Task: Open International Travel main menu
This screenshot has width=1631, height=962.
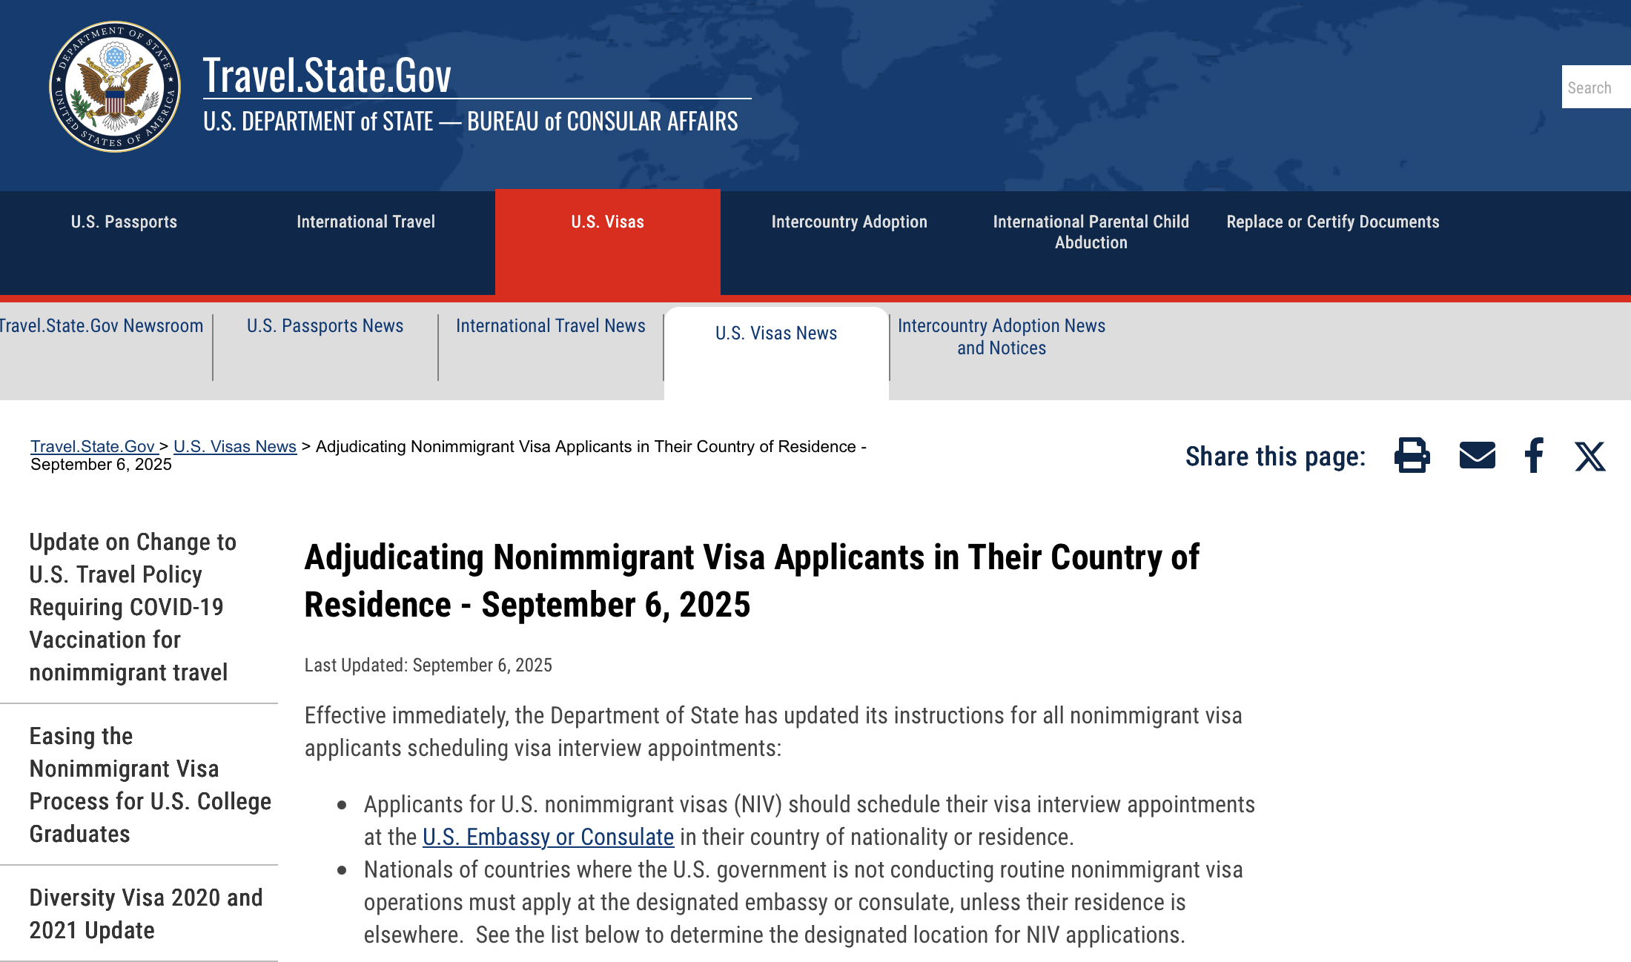Action: [365, 222]
